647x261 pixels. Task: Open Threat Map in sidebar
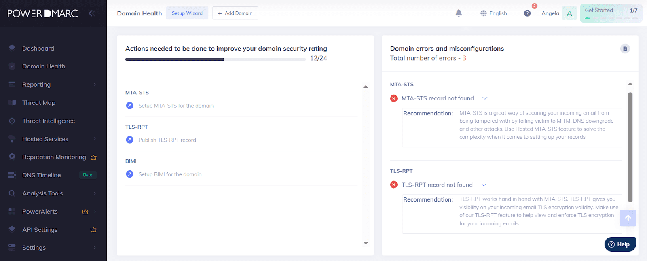(39, 103)
